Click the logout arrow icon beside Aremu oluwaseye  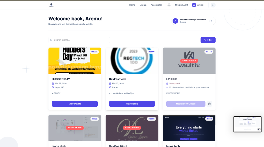(x=211, y=21)
